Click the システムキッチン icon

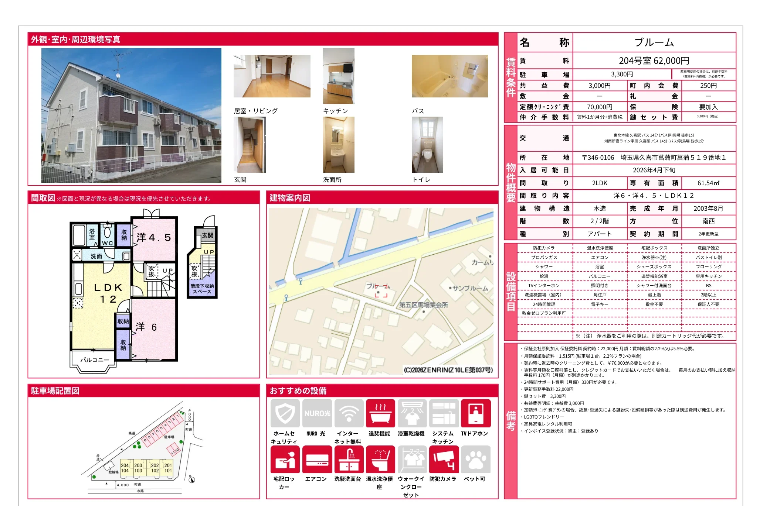pos(444,413)
